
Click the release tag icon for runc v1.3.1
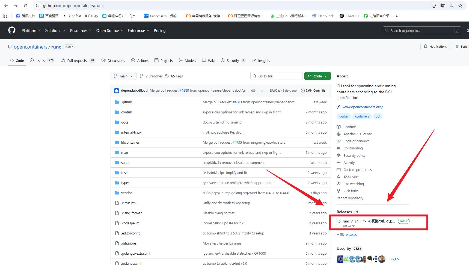pyautogui.click(x=339, y=221)
